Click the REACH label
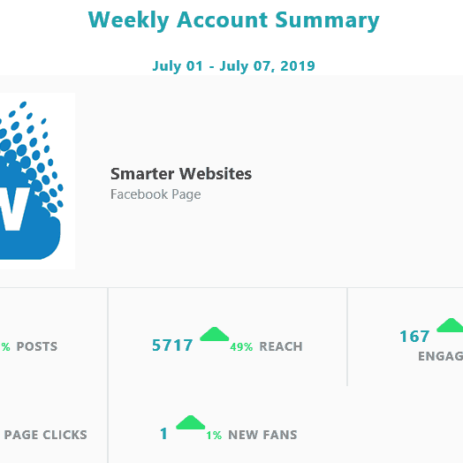This screenshot has height=463, width=463. coord(281,346)
